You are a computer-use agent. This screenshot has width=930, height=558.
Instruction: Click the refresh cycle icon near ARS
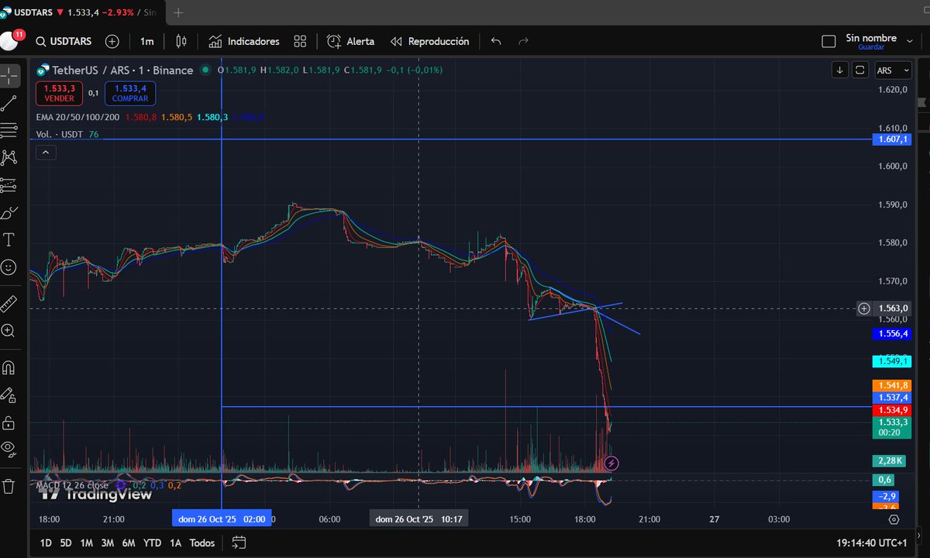(x=859, y=70)
